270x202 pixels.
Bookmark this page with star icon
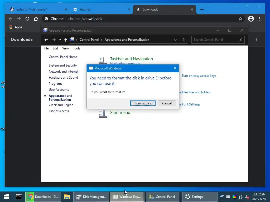click(240, 19)
